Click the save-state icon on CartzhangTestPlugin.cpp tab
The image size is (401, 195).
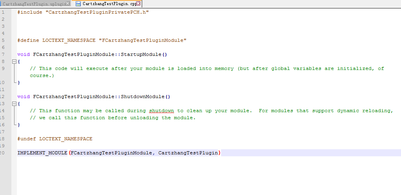tap(78, 4)
